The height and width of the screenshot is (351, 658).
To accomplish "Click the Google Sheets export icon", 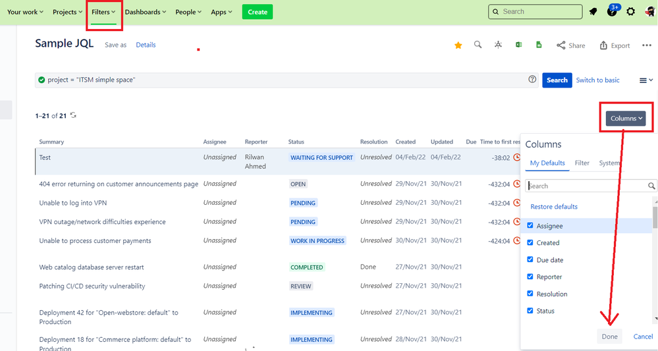I will coord(539,45).
